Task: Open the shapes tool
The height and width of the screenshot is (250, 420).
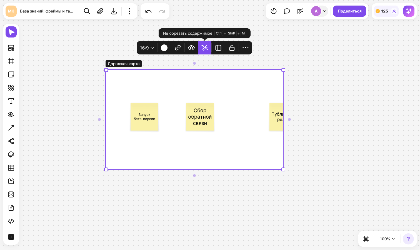Action: [11, 88]
